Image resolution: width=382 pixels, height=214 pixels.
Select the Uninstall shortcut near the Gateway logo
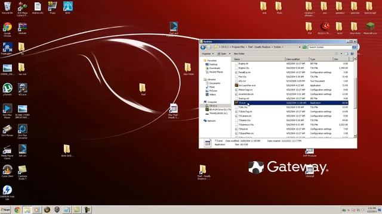click(x=309, y=171)
